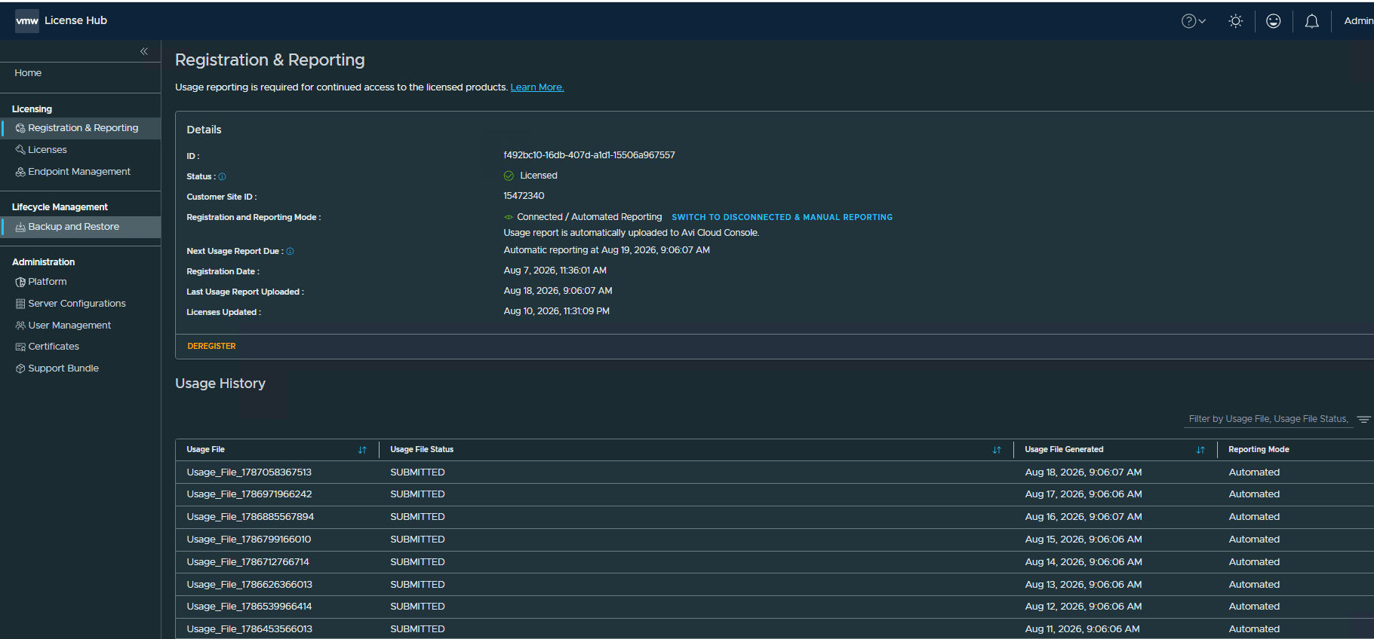Click the Server Configurations icon
The image size is (1374, 639).
pos(20,304)
